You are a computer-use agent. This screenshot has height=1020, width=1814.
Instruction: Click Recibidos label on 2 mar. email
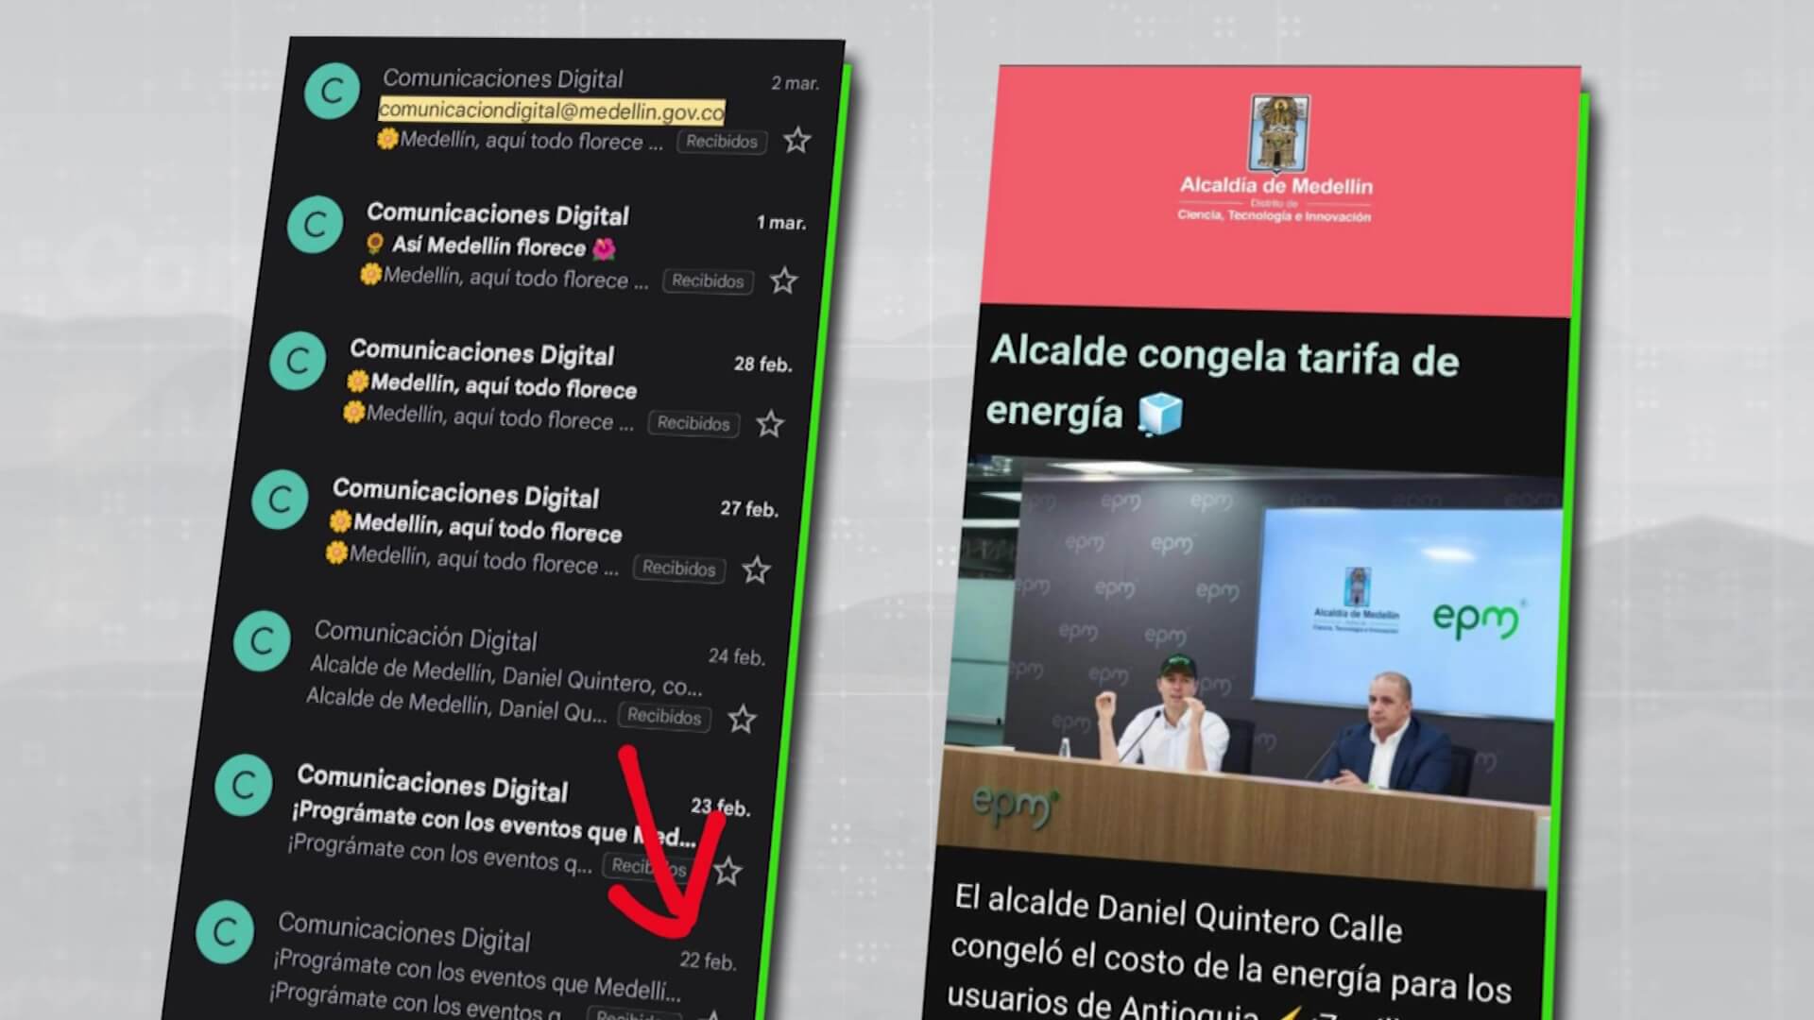click(722, 142)
